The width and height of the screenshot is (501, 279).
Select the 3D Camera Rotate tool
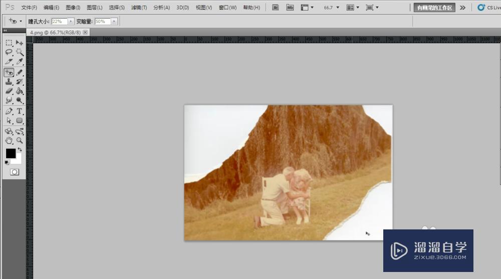(x=20, y=131)
